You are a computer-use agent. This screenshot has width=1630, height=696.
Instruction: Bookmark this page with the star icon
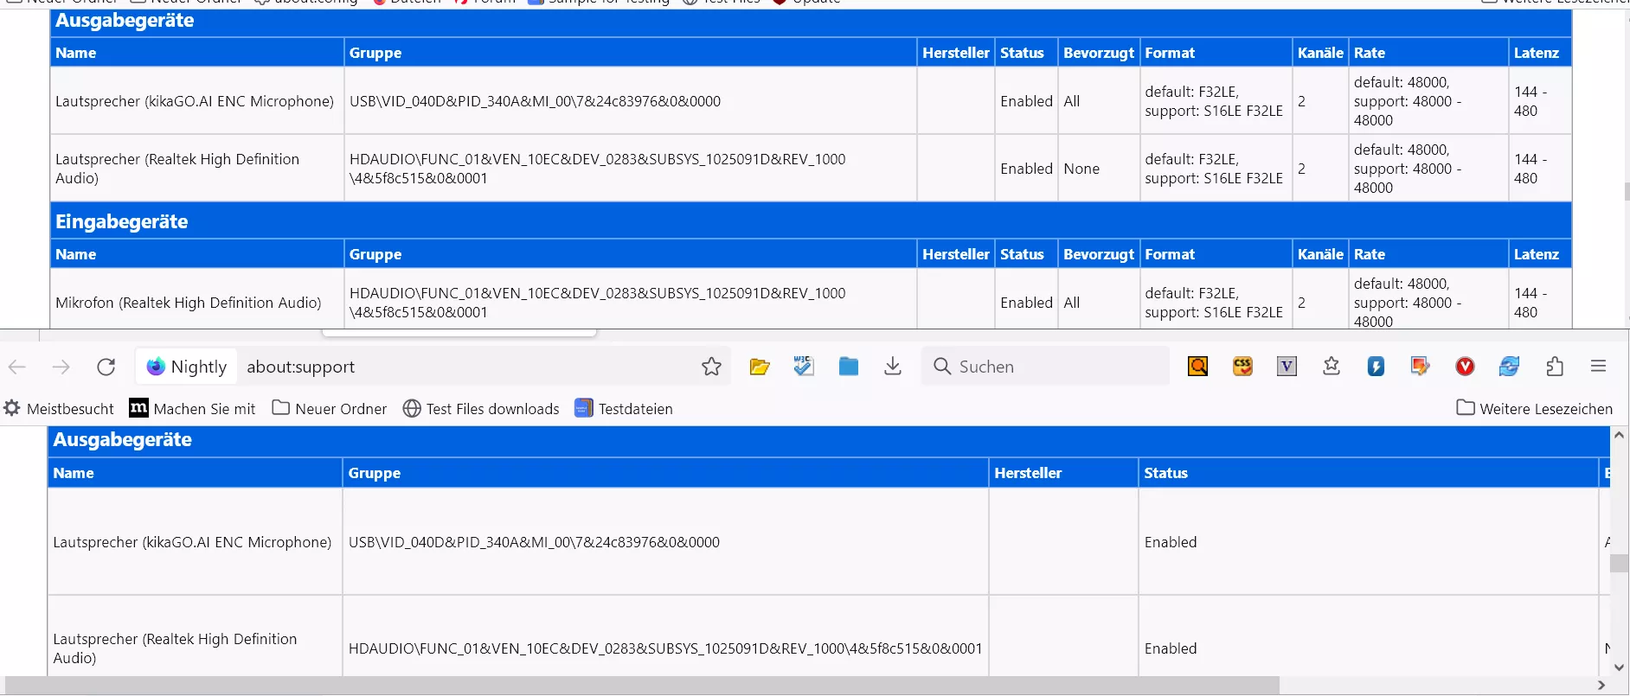(x=711, y=367)
